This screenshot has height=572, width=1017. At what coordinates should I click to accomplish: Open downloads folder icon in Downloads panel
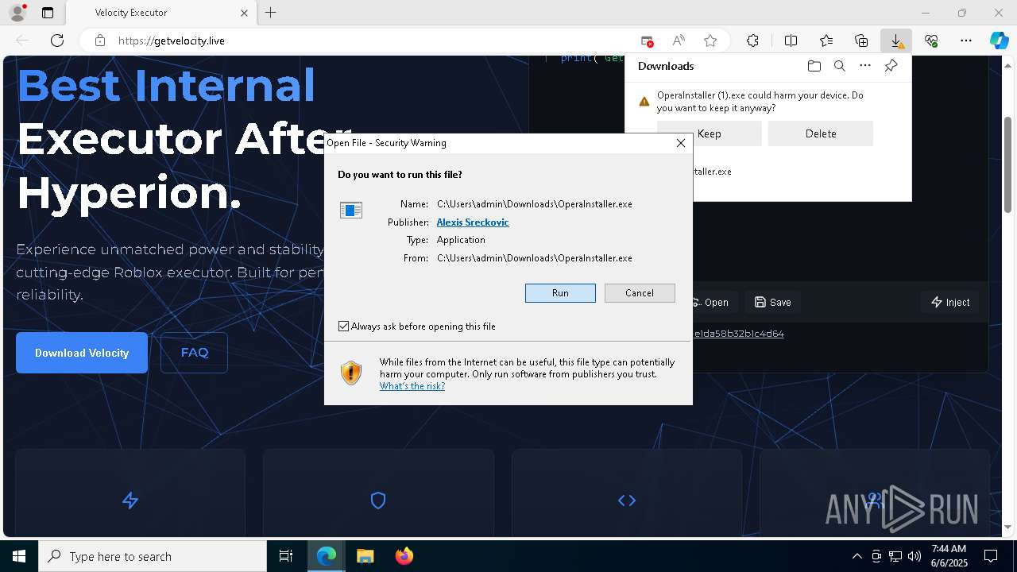(814, 66)
